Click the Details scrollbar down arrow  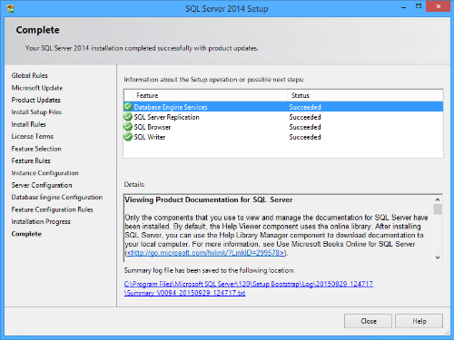click(x=438, y=257)
